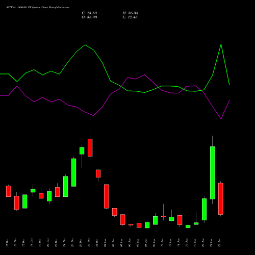Select the high price value H: 36.35
Image resolution: width=255 pixels, height=255 pixels.
130,13
